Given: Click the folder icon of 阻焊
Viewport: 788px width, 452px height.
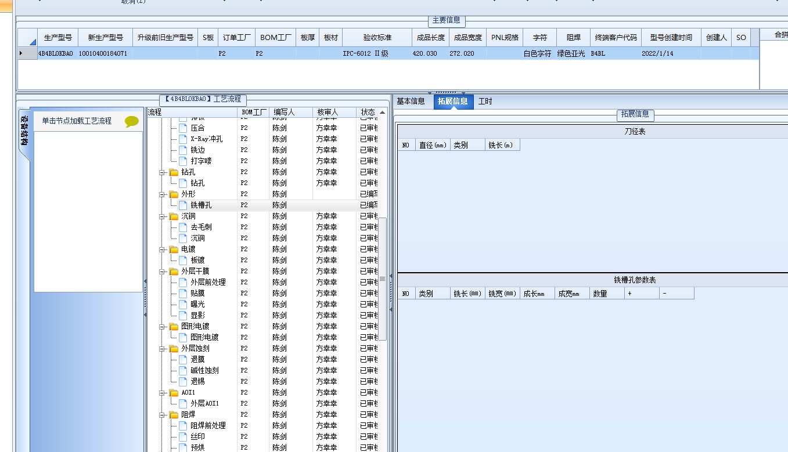Looking at the screenshot, I should [174, 414].
